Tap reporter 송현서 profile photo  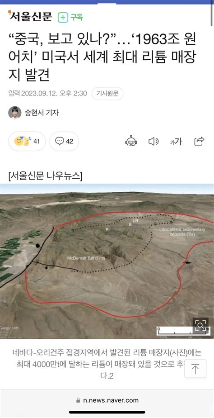tap(15, 113)
